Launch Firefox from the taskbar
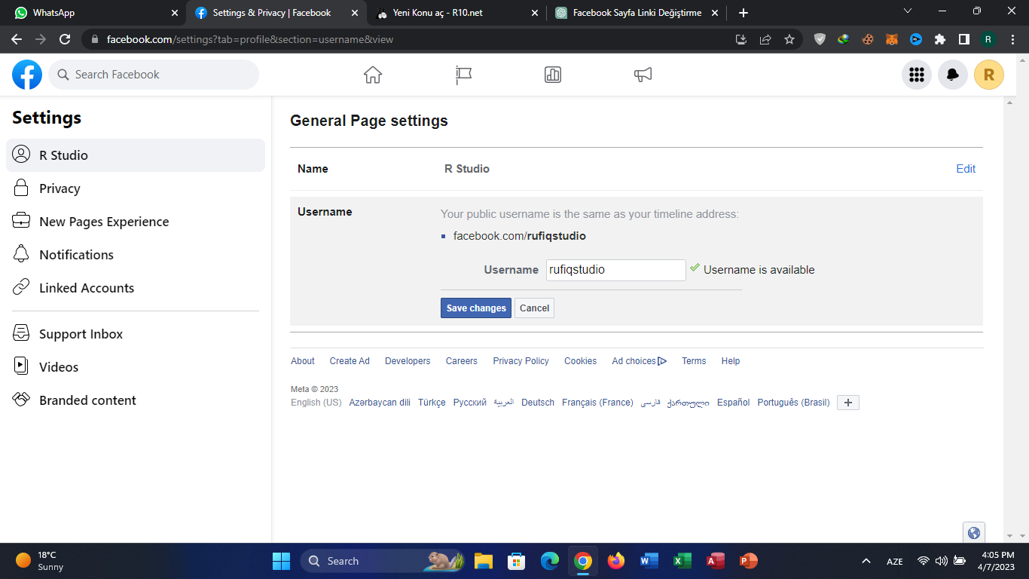This screenshot has height=579, width=1029. coord(616,561)
